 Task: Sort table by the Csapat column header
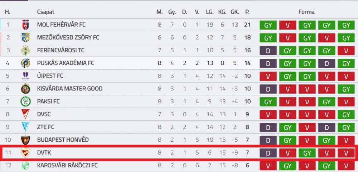pos(46,12)
